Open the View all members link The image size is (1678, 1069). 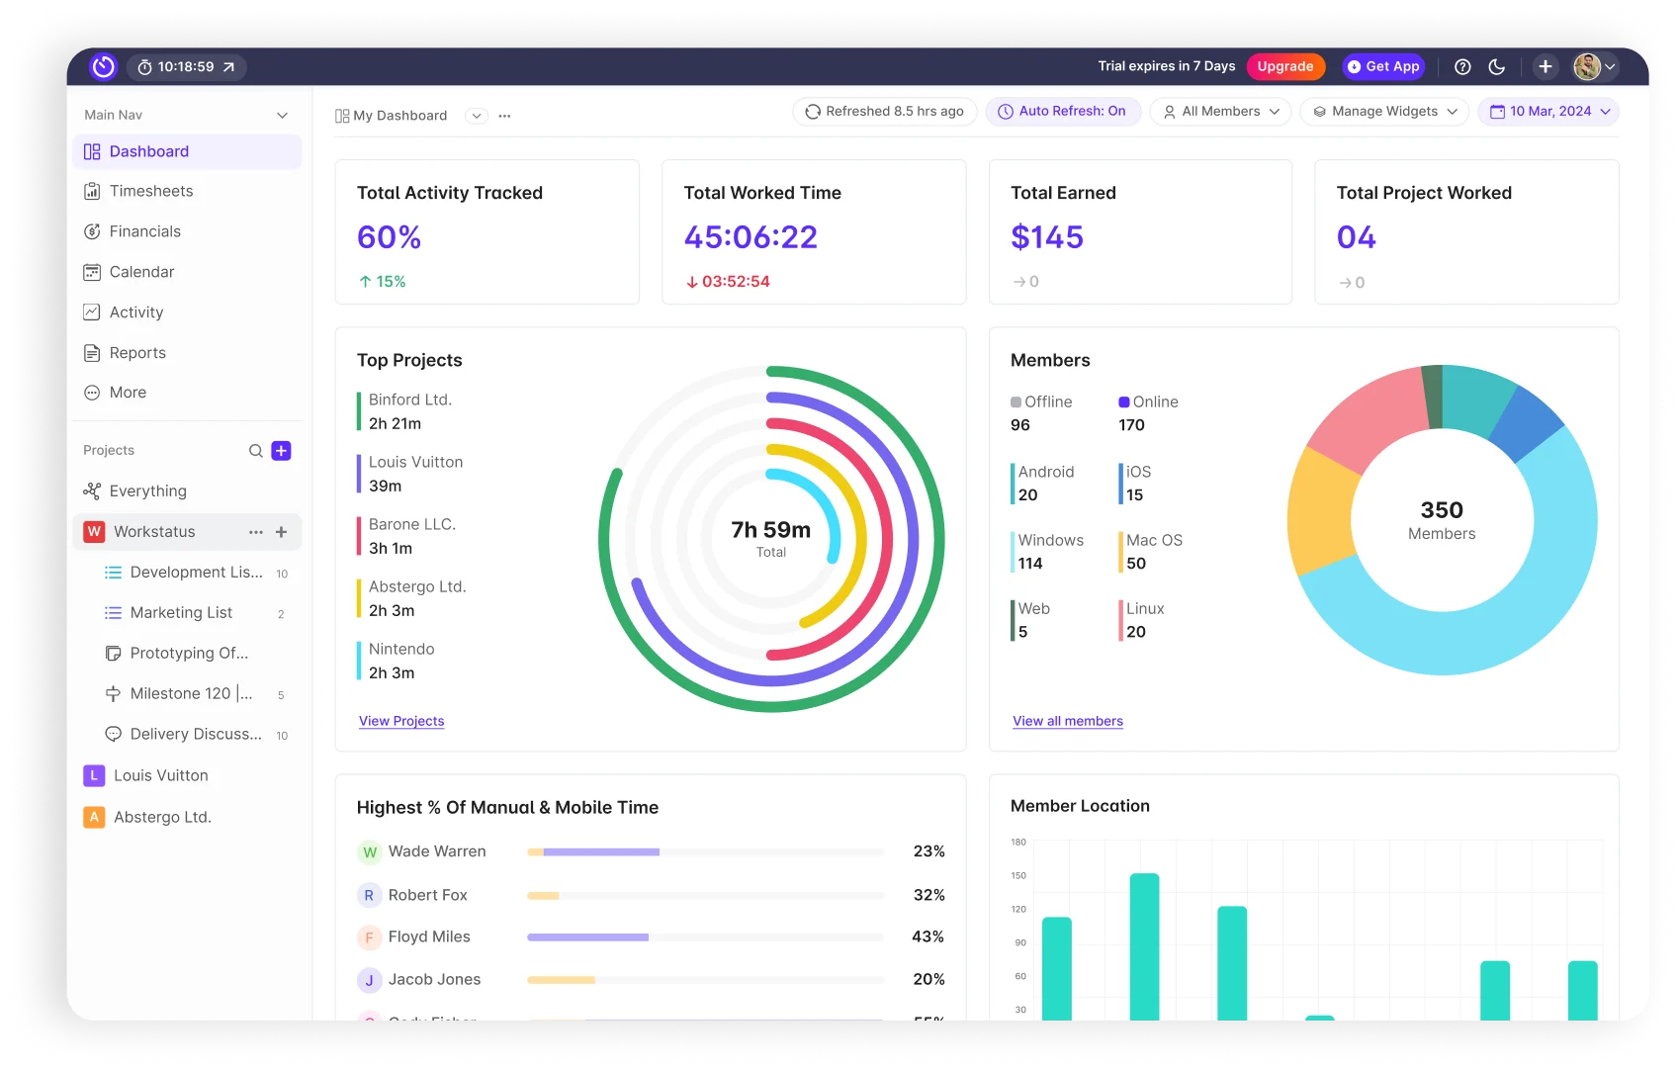[1067, 721]
